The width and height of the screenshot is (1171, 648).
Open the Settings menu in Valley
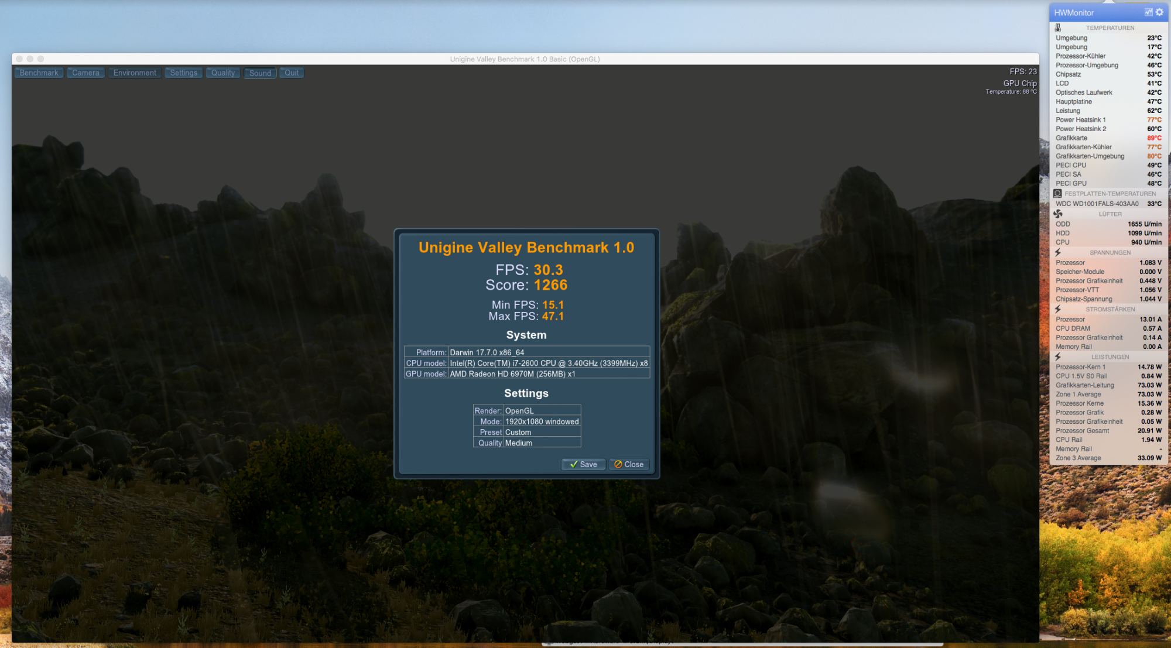183,73
